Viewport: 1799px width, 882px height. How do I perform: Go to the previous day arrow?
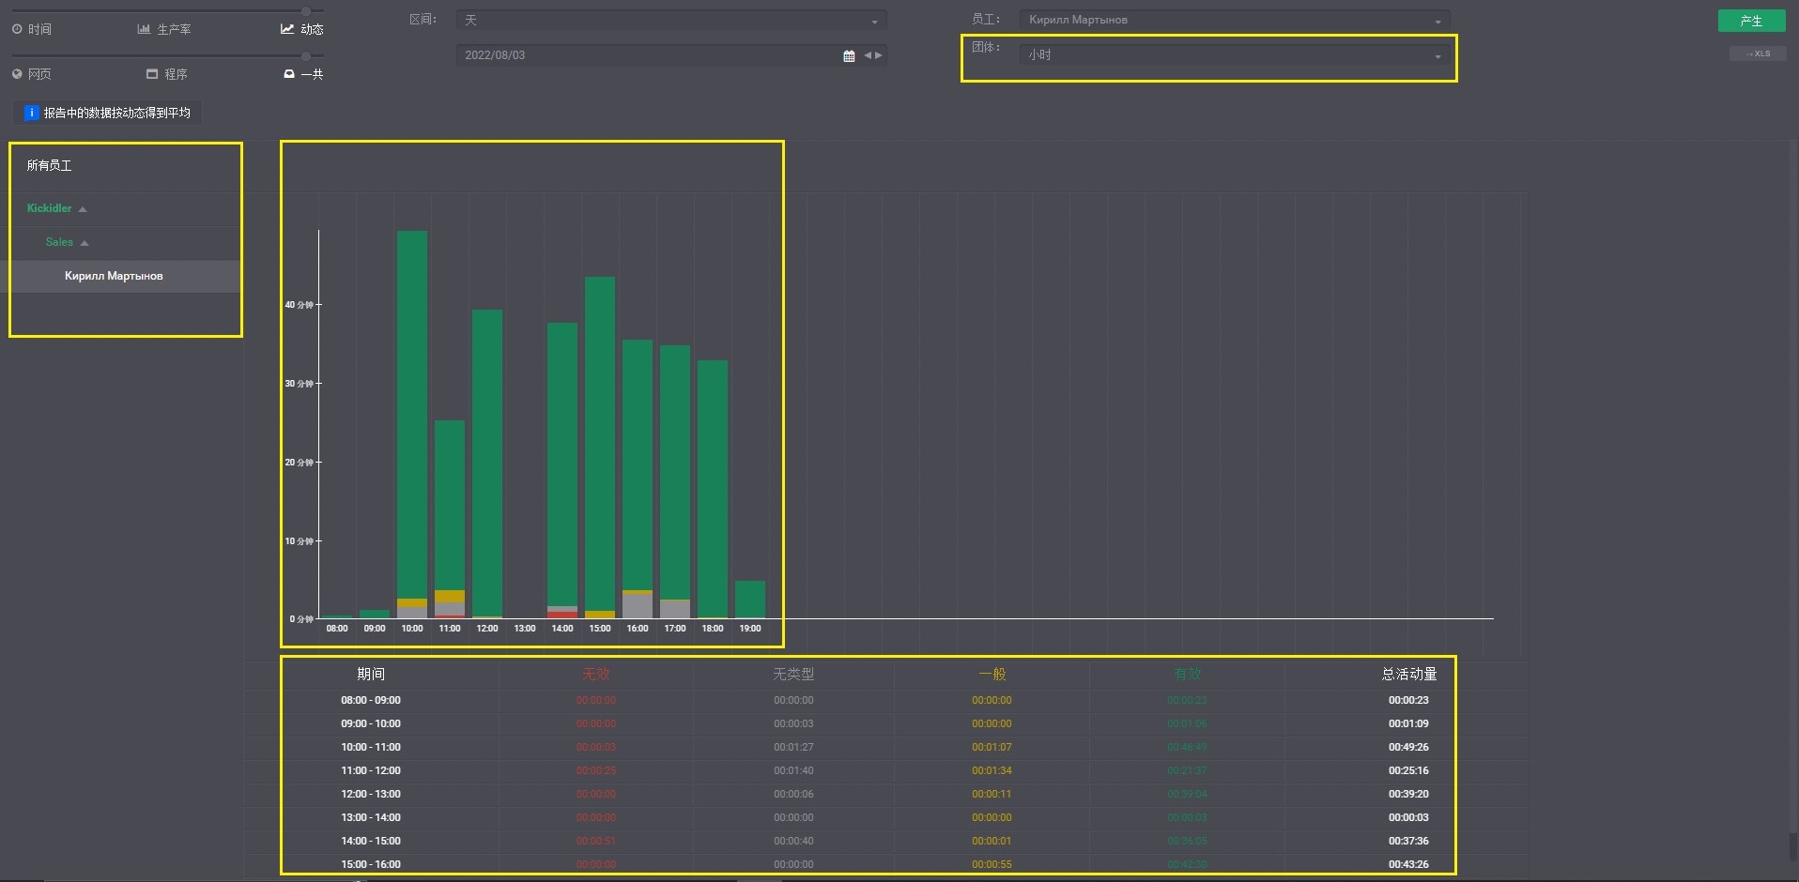click(x=868, y=55)
